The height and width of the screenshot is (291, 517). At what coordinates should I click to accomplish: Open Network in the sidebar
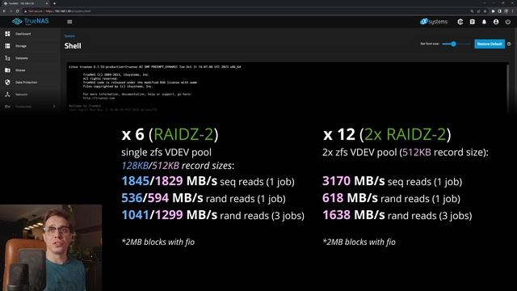31,95
